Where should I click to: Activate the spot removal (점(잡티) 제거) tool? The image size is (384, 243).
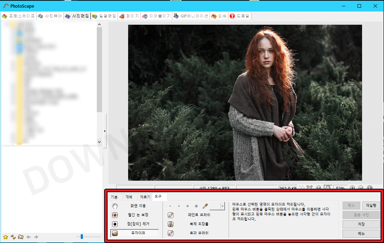tap(134, 224)
